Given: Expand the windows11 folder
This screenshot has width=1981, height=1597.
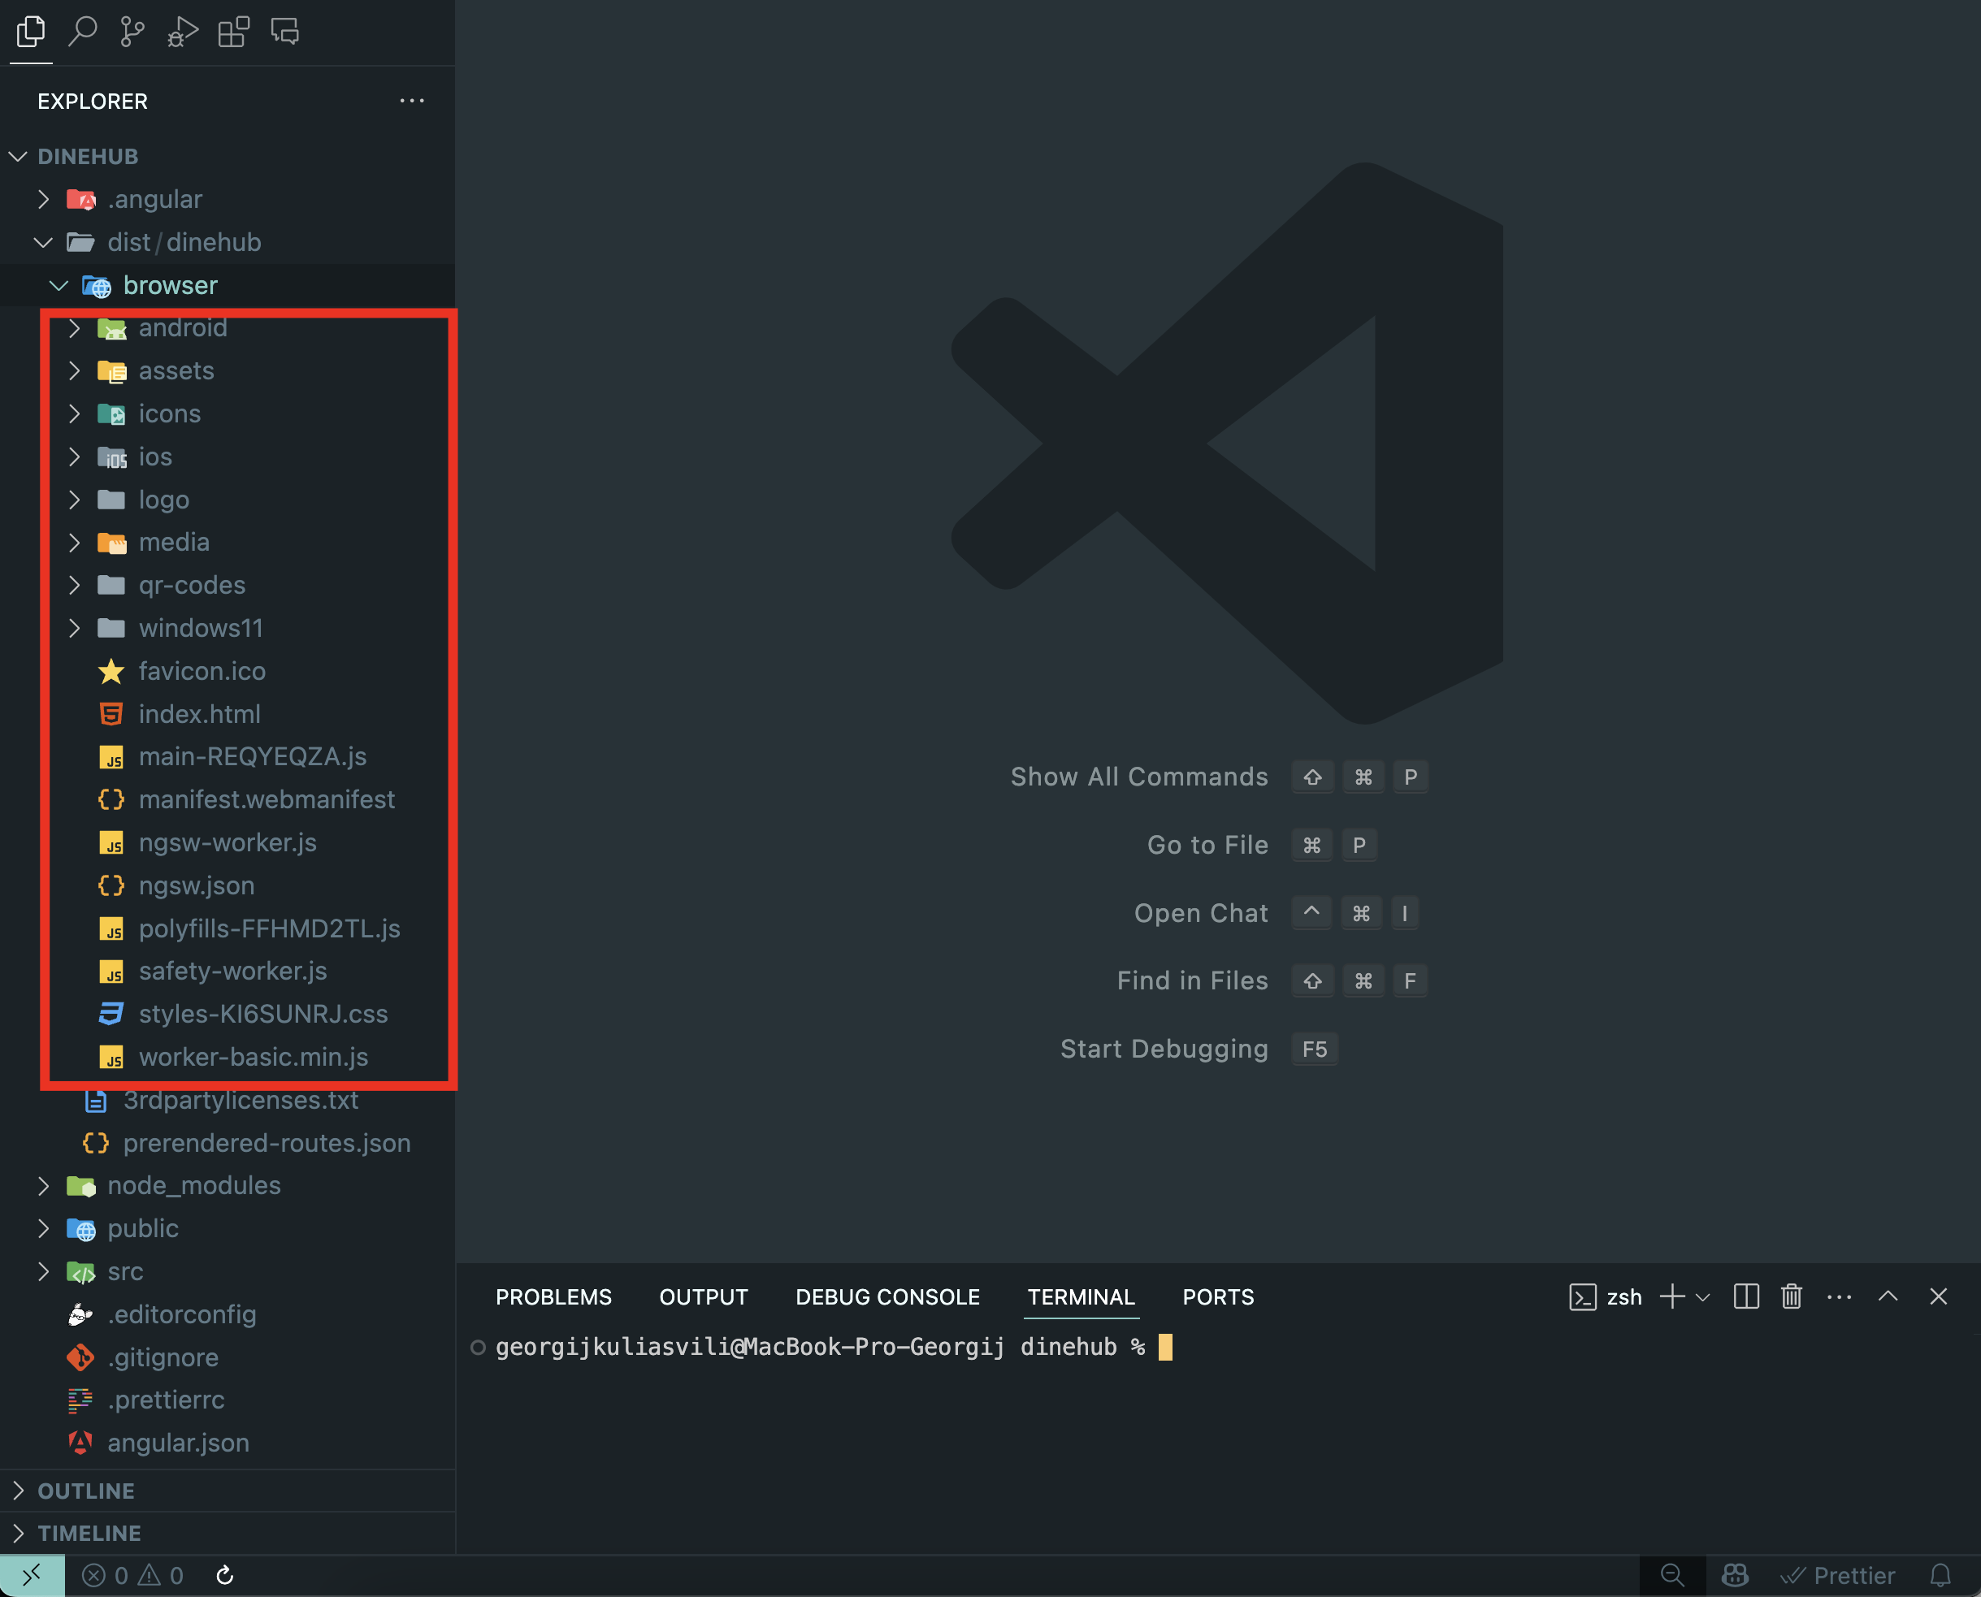Looking at the screenshot, I should click(228, 628).
